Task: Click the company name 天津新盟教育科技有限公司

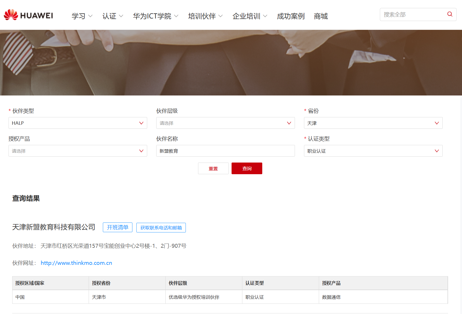Action: (54, 227)
